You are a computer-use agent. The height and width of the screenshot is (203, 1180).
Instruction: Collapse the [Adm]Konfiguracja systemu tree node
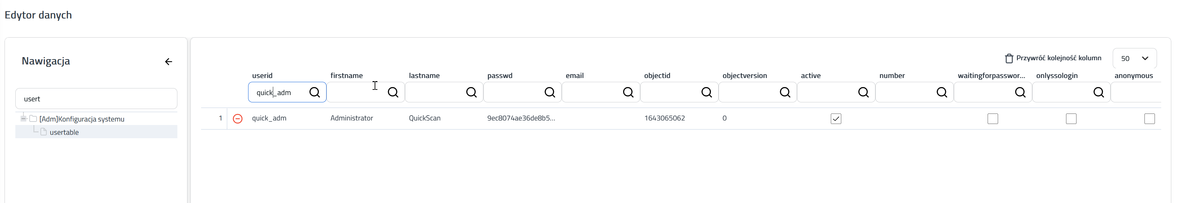click(23, 118)
